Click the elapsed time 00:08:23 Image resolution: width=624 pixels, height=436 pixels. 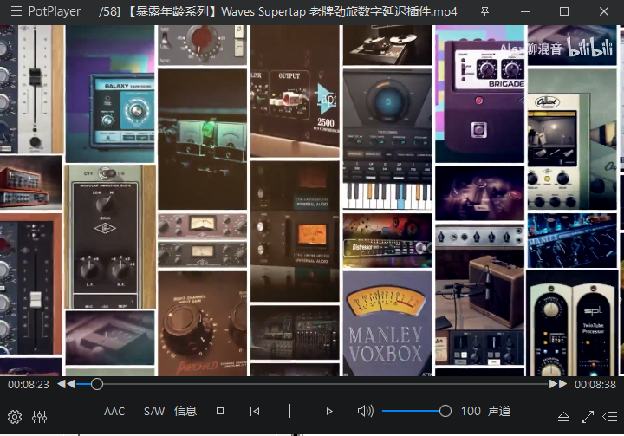29,385
